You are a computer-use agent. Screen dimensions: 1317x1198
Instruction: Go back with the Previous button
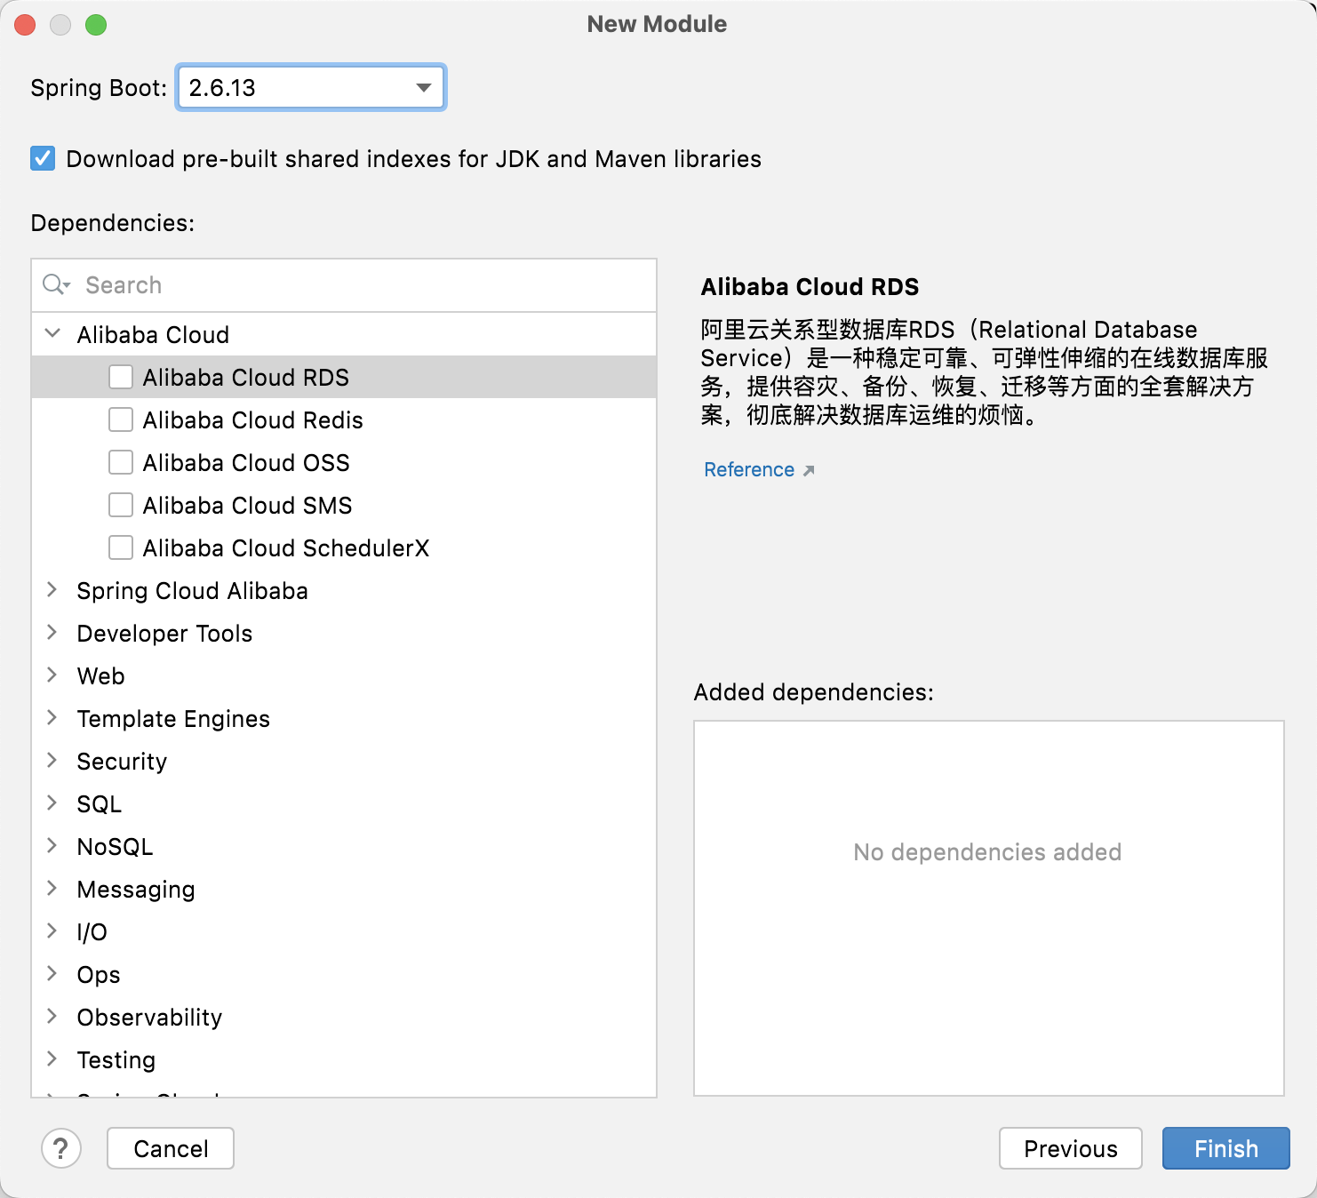point(1071,1148)
